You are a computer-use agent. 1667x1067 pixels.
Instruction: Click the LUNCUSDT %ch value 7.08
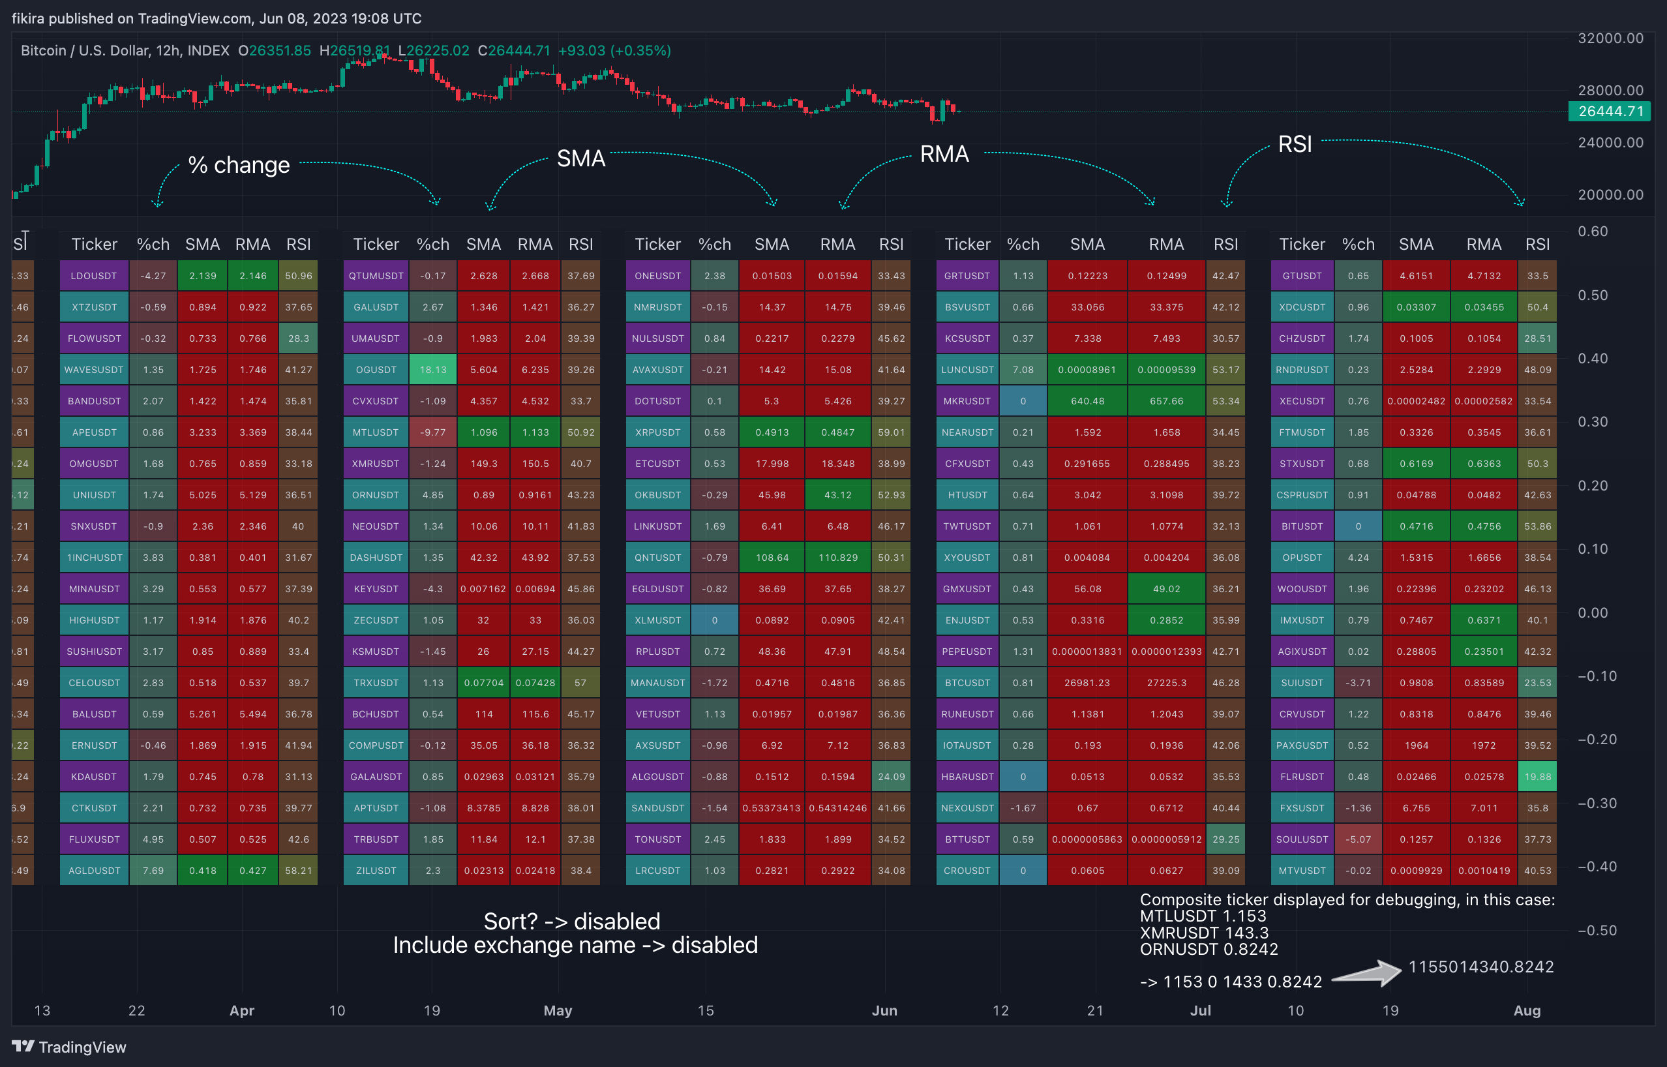point(1023,370)
